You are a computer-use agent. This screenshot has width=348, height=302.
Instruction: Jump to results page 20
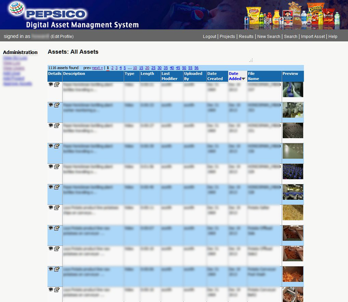coord(147,68)
